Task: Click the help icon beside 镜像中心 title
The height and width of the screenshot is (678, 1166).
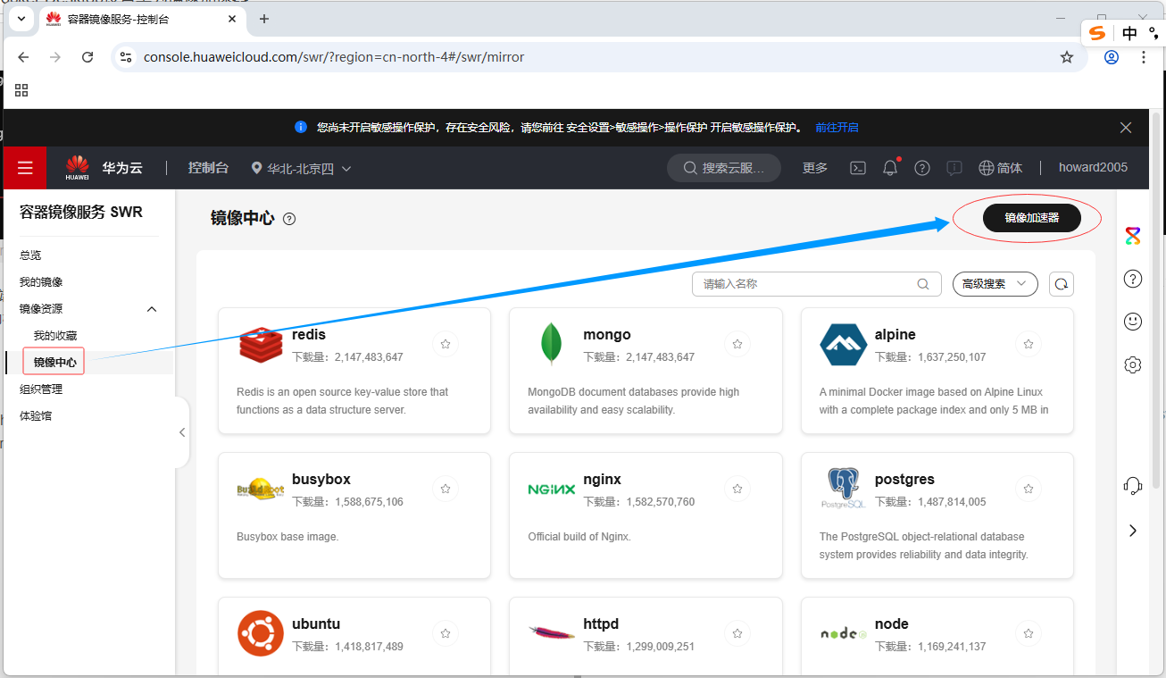Action: click(289, 219)
